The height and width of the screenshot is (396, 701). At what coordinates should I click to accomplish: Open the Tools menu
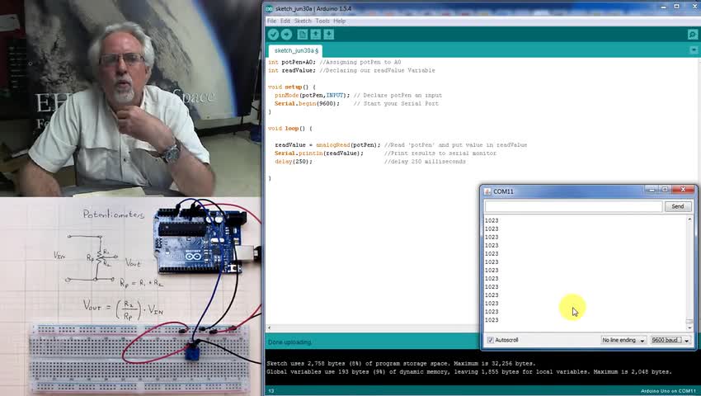tap(322, 21)
